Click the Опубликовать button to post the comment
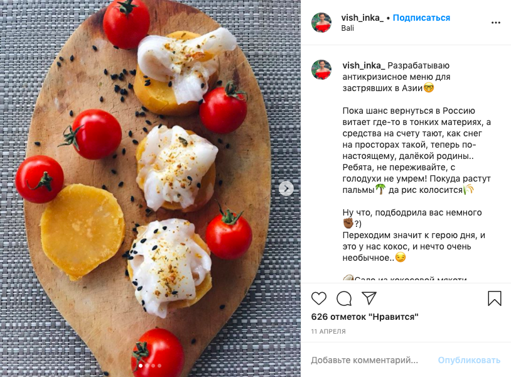 (469, 360)
